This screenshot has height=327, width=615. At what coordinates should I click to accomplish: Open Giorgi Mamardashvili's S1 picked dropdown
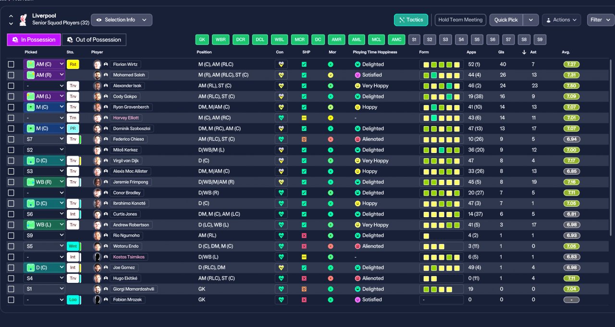[x=44, y=289]
